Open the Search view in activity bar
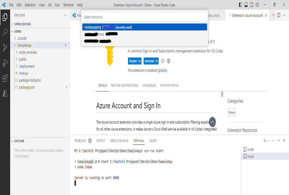Viewport: 289px width, 195px height. 5,32
